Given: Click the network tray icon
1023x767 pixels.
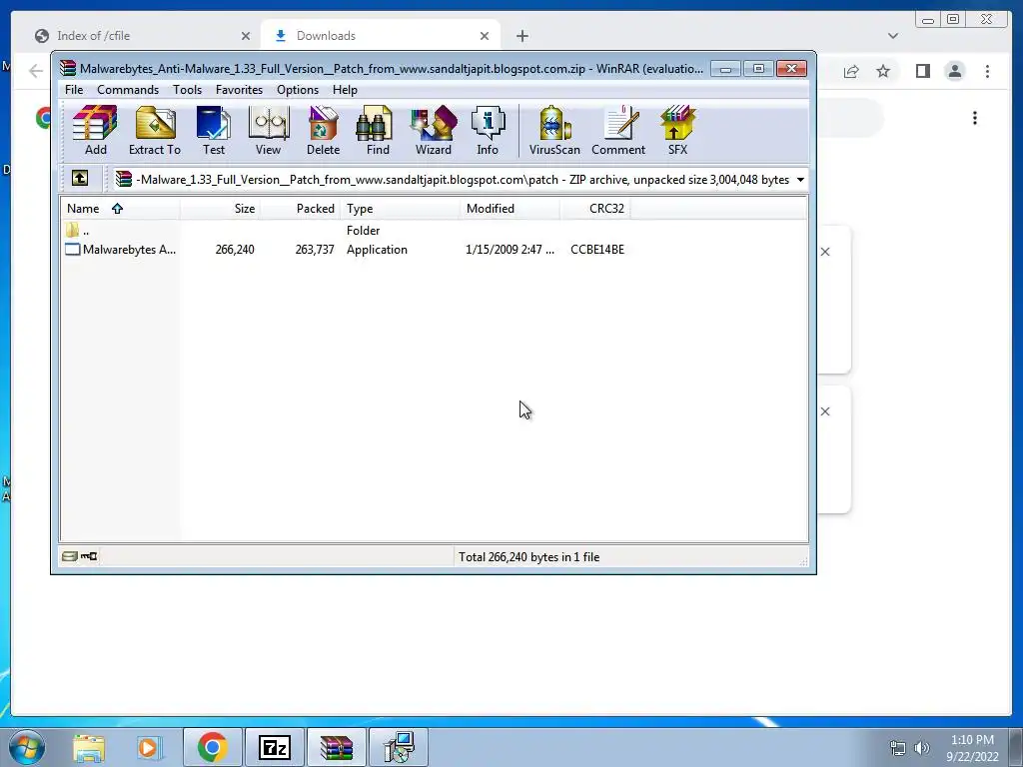Looking at the screenshot, I should 898,748.
